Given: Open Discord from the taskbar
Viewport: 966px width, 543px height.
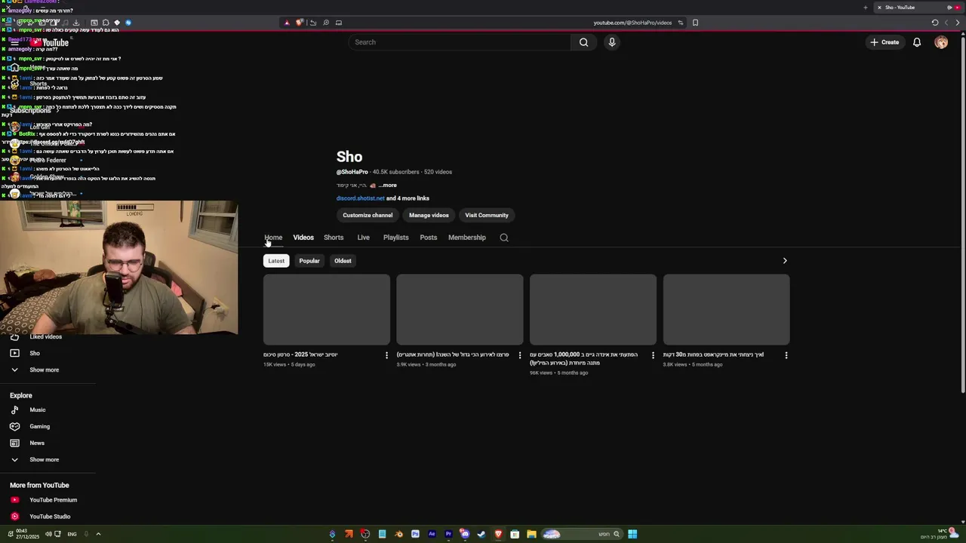Looking at the screenshot, I should (465, 534).
